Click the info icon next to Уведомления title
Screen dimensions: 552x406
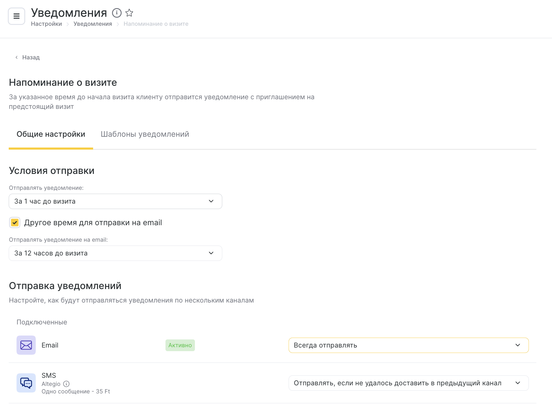click(117, 13)
